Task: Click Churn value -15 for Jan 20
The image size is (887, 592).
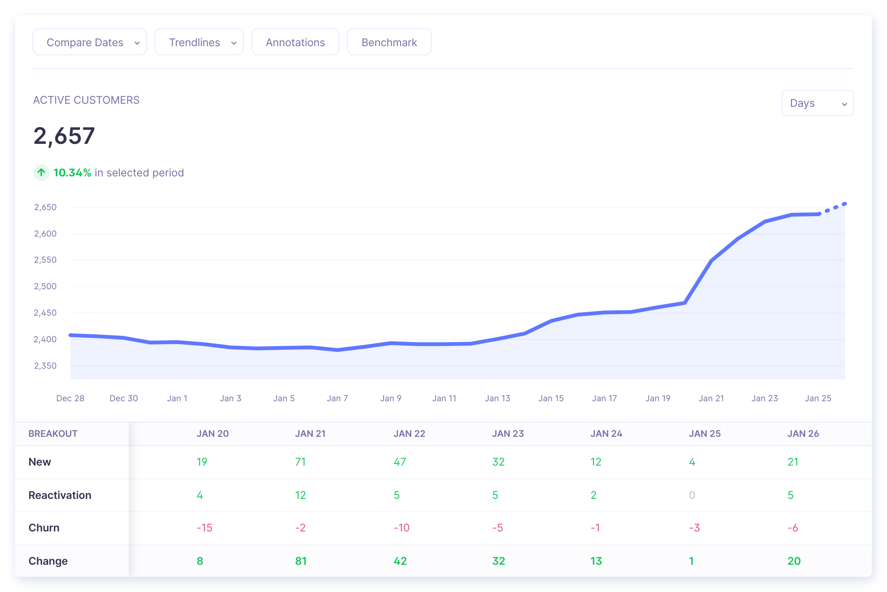Action: click(x=205, y=528)
